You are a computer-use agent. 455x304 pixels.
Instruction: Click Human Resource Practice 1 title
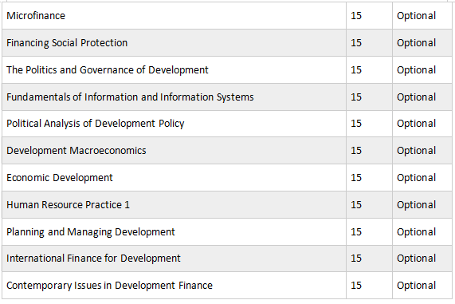click(x=68, y=204)
